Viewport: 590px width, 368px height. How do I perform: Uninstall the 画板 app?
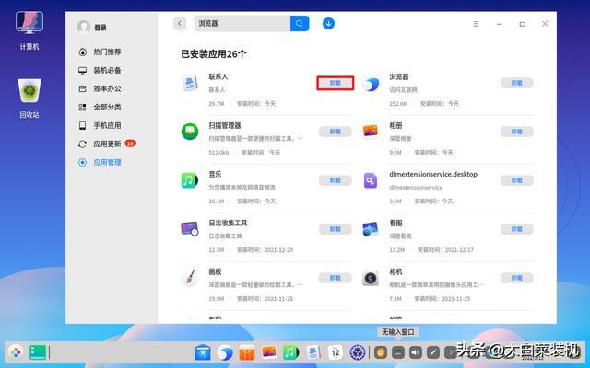(x=336, y=278)
